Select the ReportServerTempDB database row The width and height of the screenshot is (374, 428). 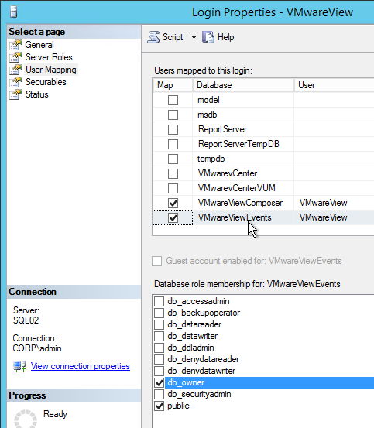click(x=263, y=144)
